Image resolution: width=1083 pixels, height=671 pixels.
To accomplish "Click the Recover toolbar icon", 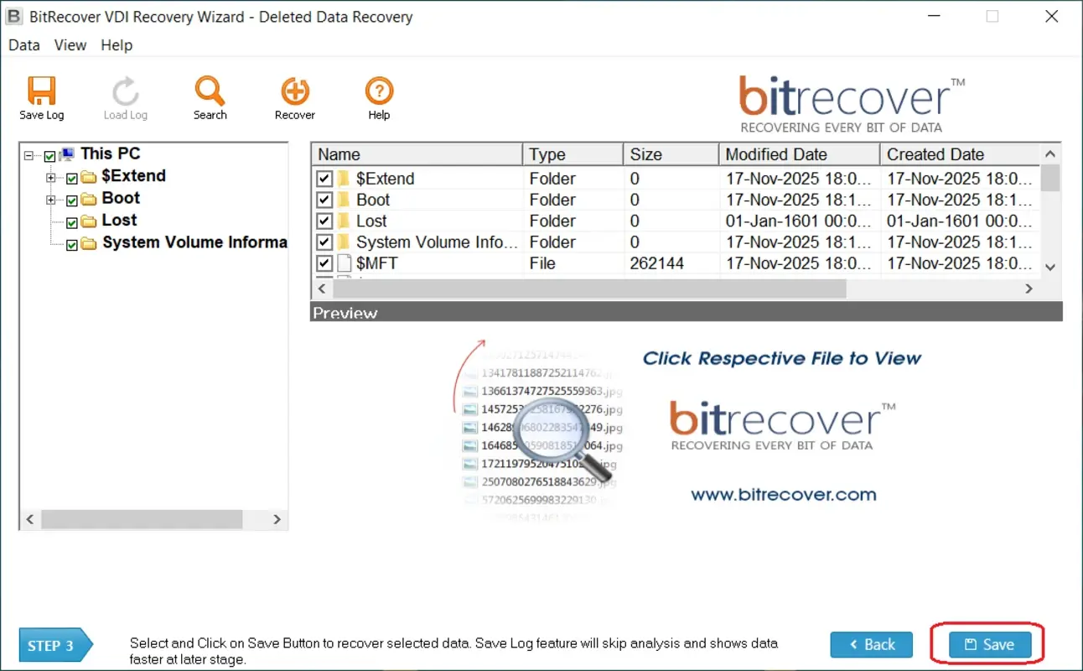I will tap(294, 90).
